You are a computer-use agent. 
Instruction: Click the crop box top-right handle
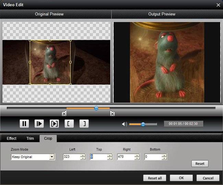(x=71, y=41)
